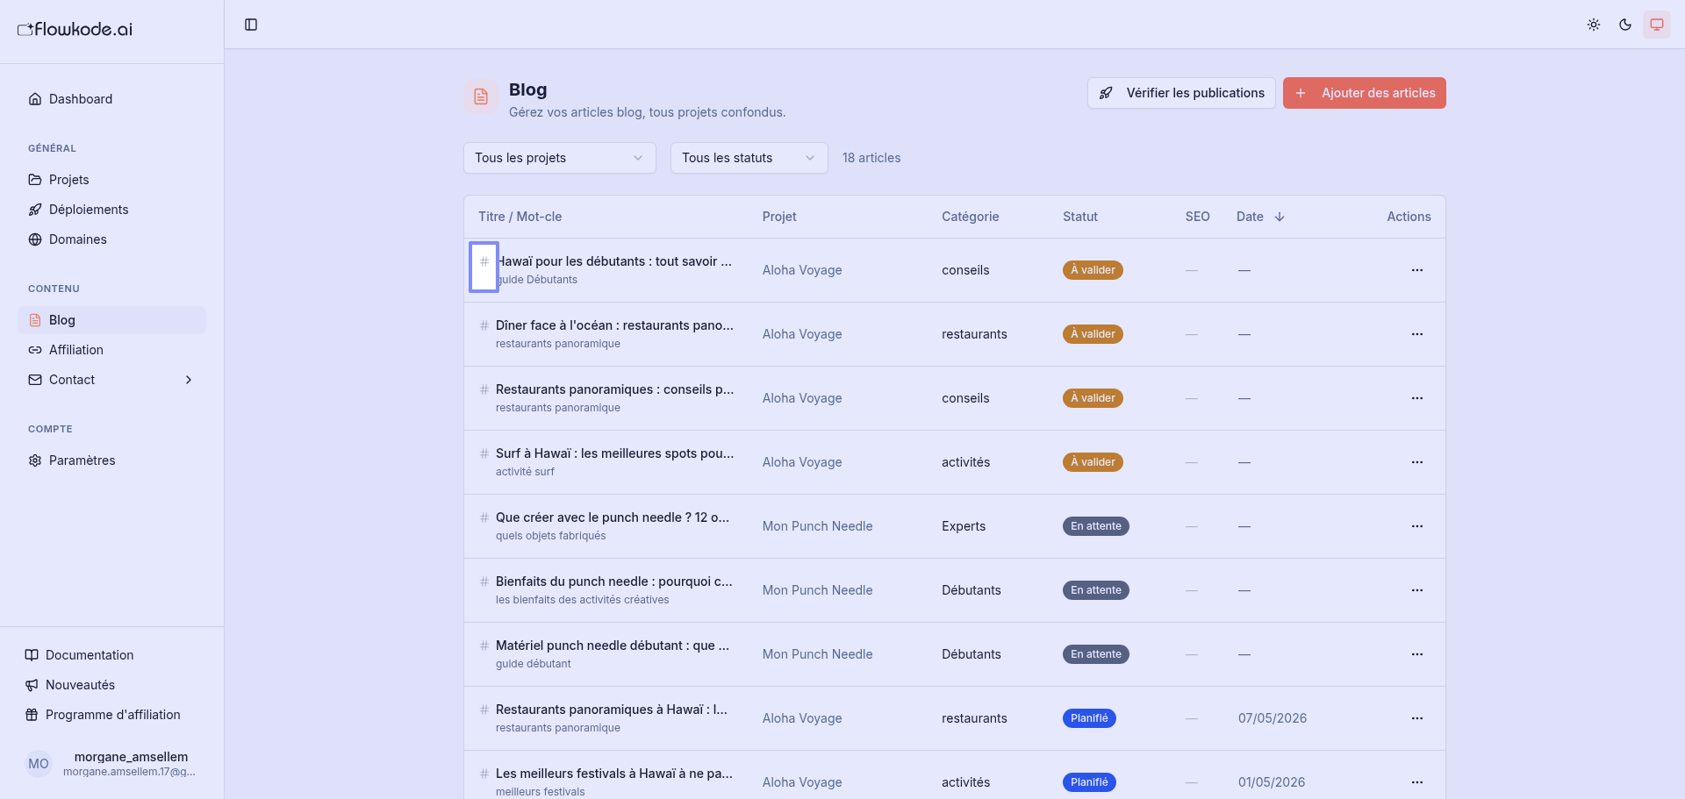Image resolution: width=1685 pixels, height=799 pixels.
Task: Click Ajouter des articles button
Action: pyautogui.click(x=1364, y=93)
